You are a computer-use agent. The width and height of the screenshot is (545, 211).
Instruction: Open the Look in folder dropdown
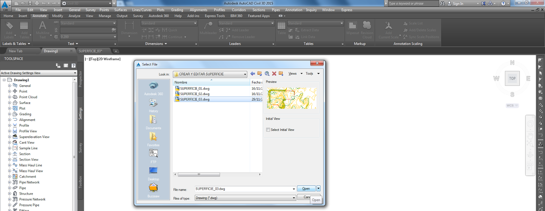tap(245, 74)
